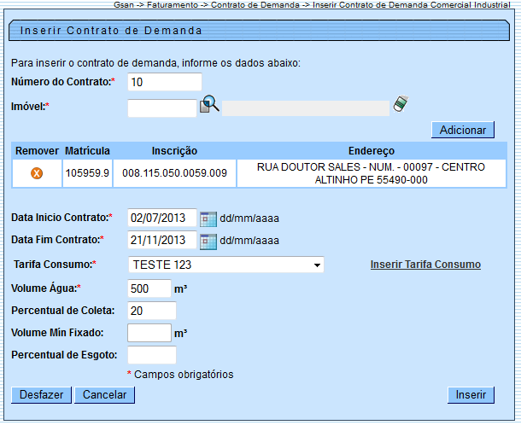Click the Desfazer button
The height and width of the screenshot is (425, 521).
click(x=40, y=395)
